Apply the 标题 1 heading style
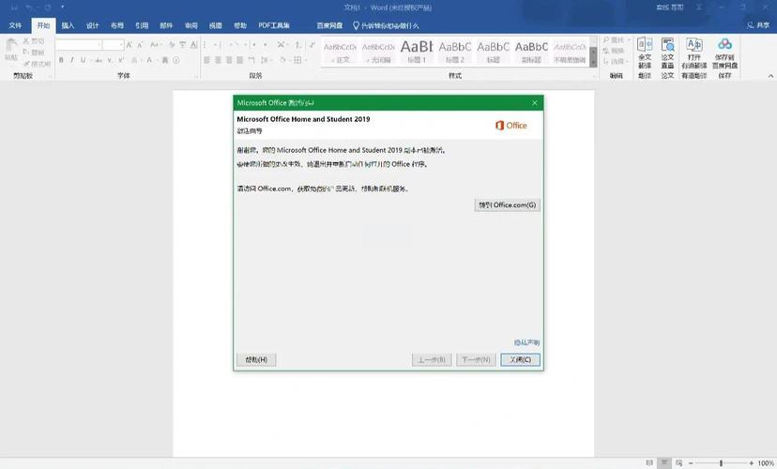Image resolution: width=777 pixels, height=469 pixels. click(x=417, y=51)
